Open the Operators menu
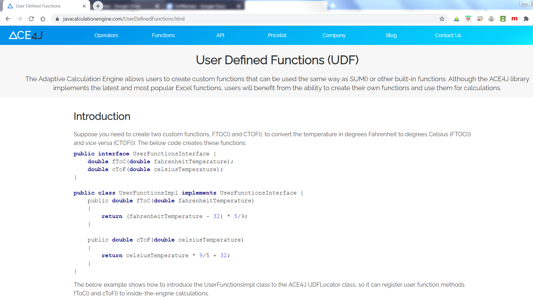 106,35
